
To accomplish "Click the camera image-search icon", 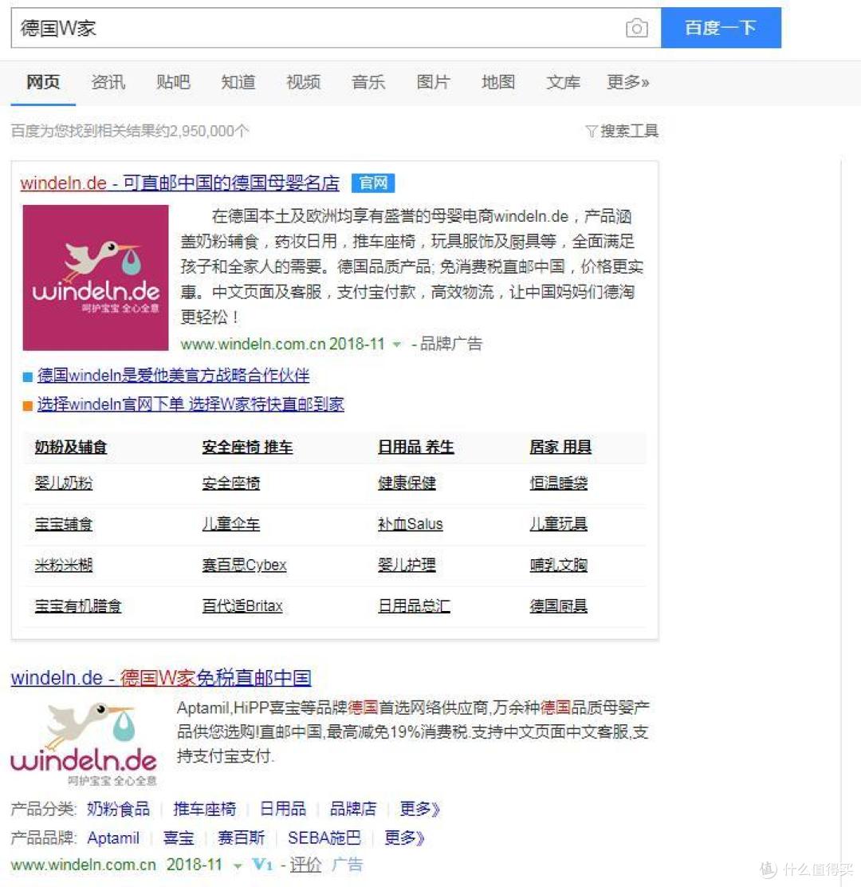I will point(636,28).
